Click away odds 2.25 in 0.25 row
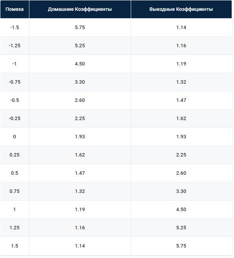This screenshot has width=234, height=258. coord(181,155)
